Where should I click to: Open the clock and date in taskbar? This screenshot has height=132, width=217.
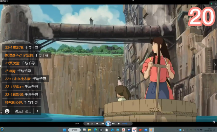(x=208, y=130)
